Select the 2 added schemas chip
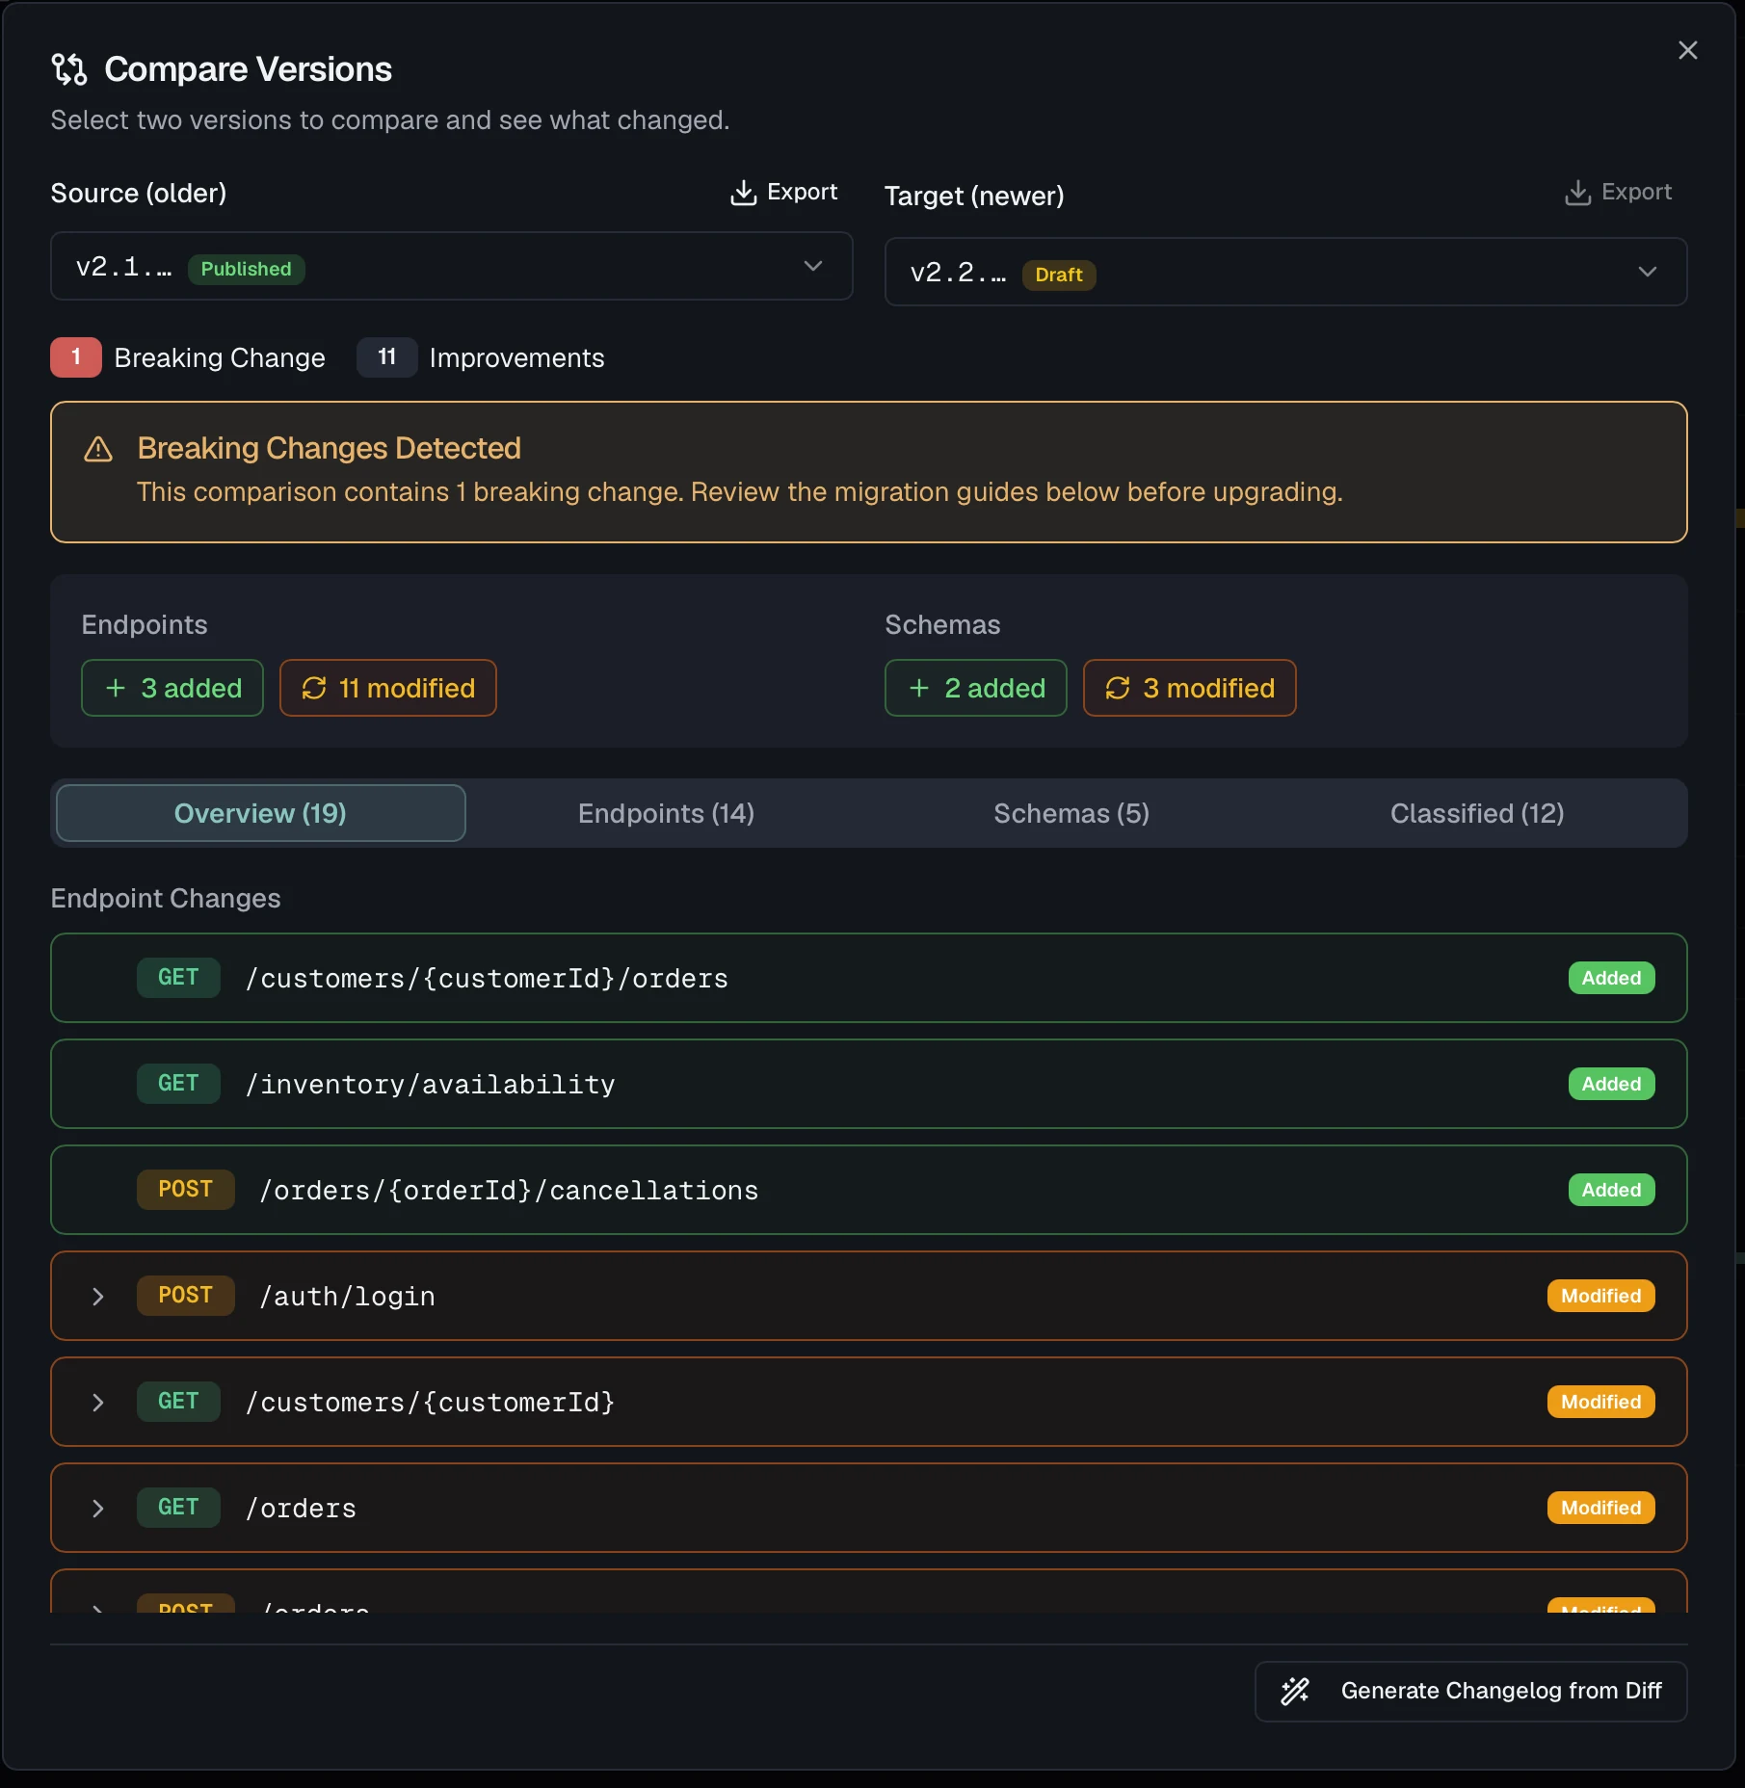The width and height of the screenshot is (1745, 1788). [x=976, y=688]
